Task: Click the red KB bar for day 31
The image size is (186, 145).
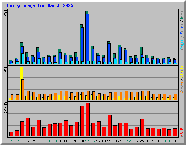Action: [x=175, y=132]
